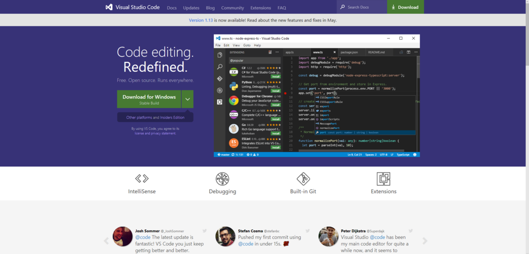
Task: Show next tweet with right carousel arrow
Action: (425, 241)
